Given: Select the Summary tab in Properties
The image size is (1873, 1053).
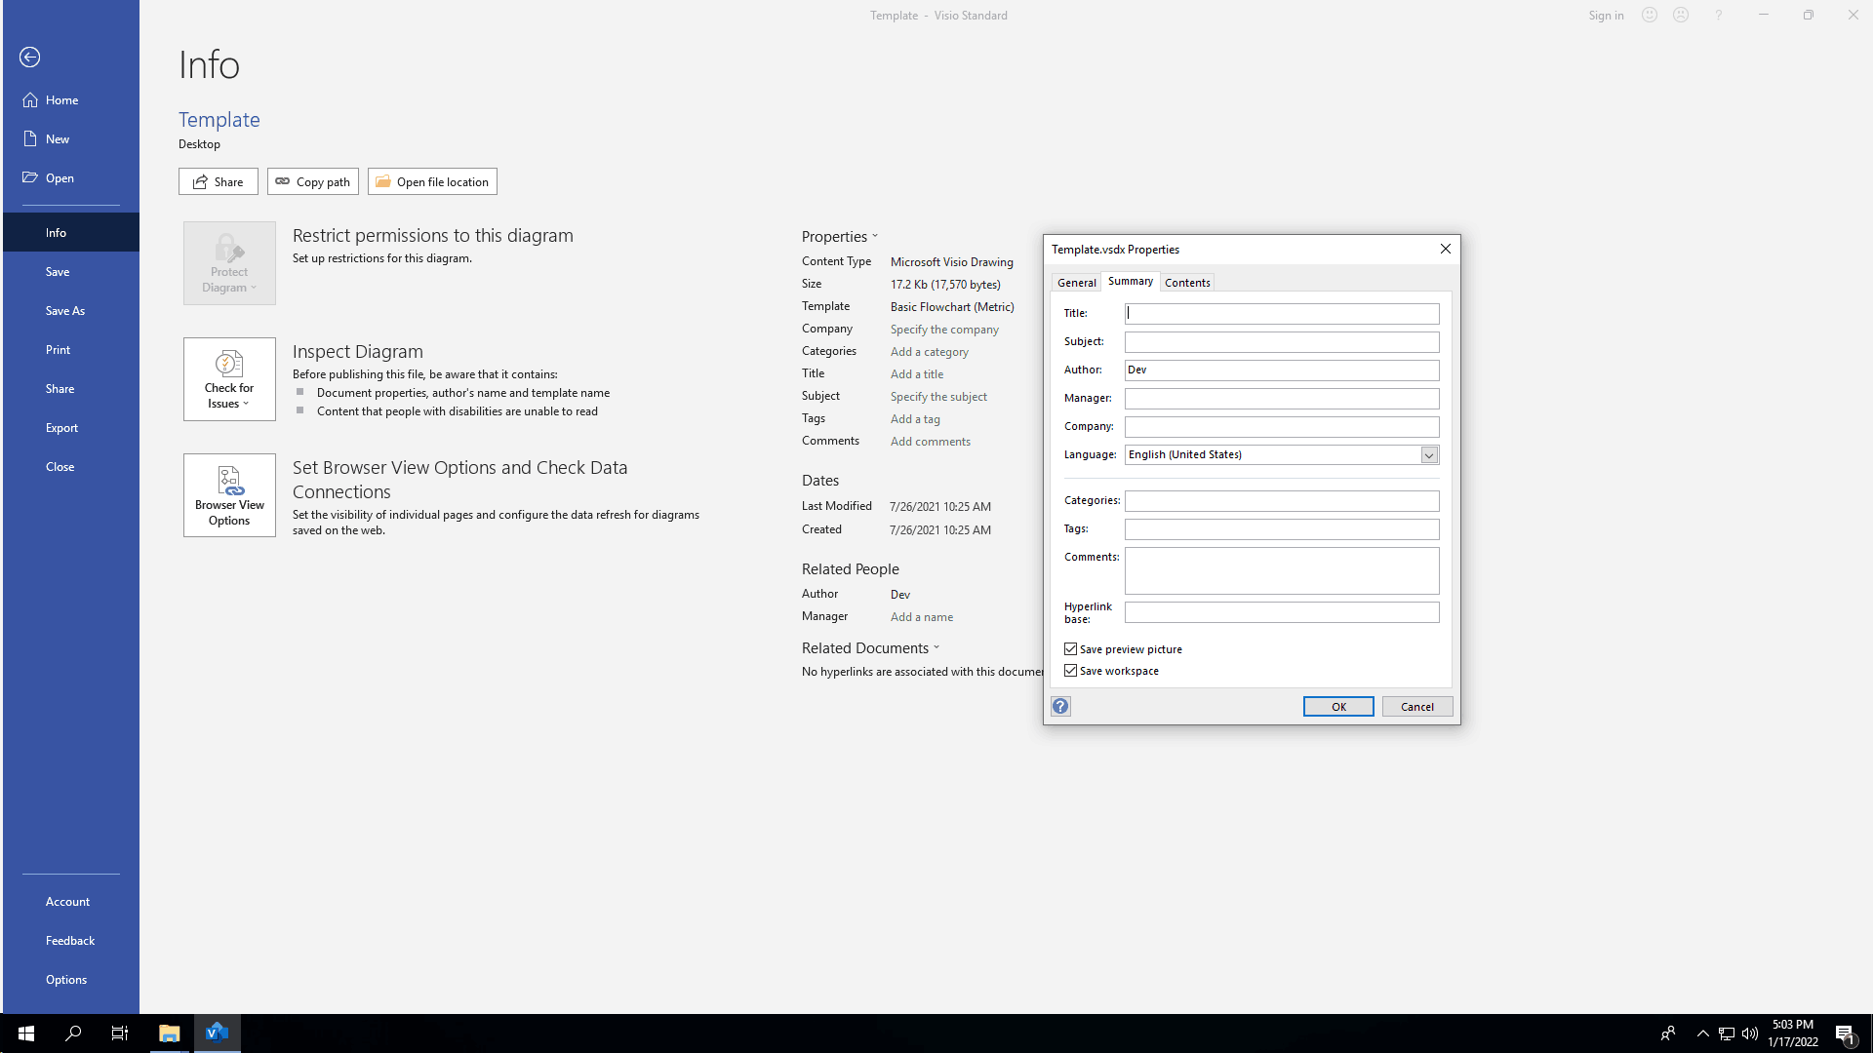Looking at the screenshot, I should tap(1131, 282).
